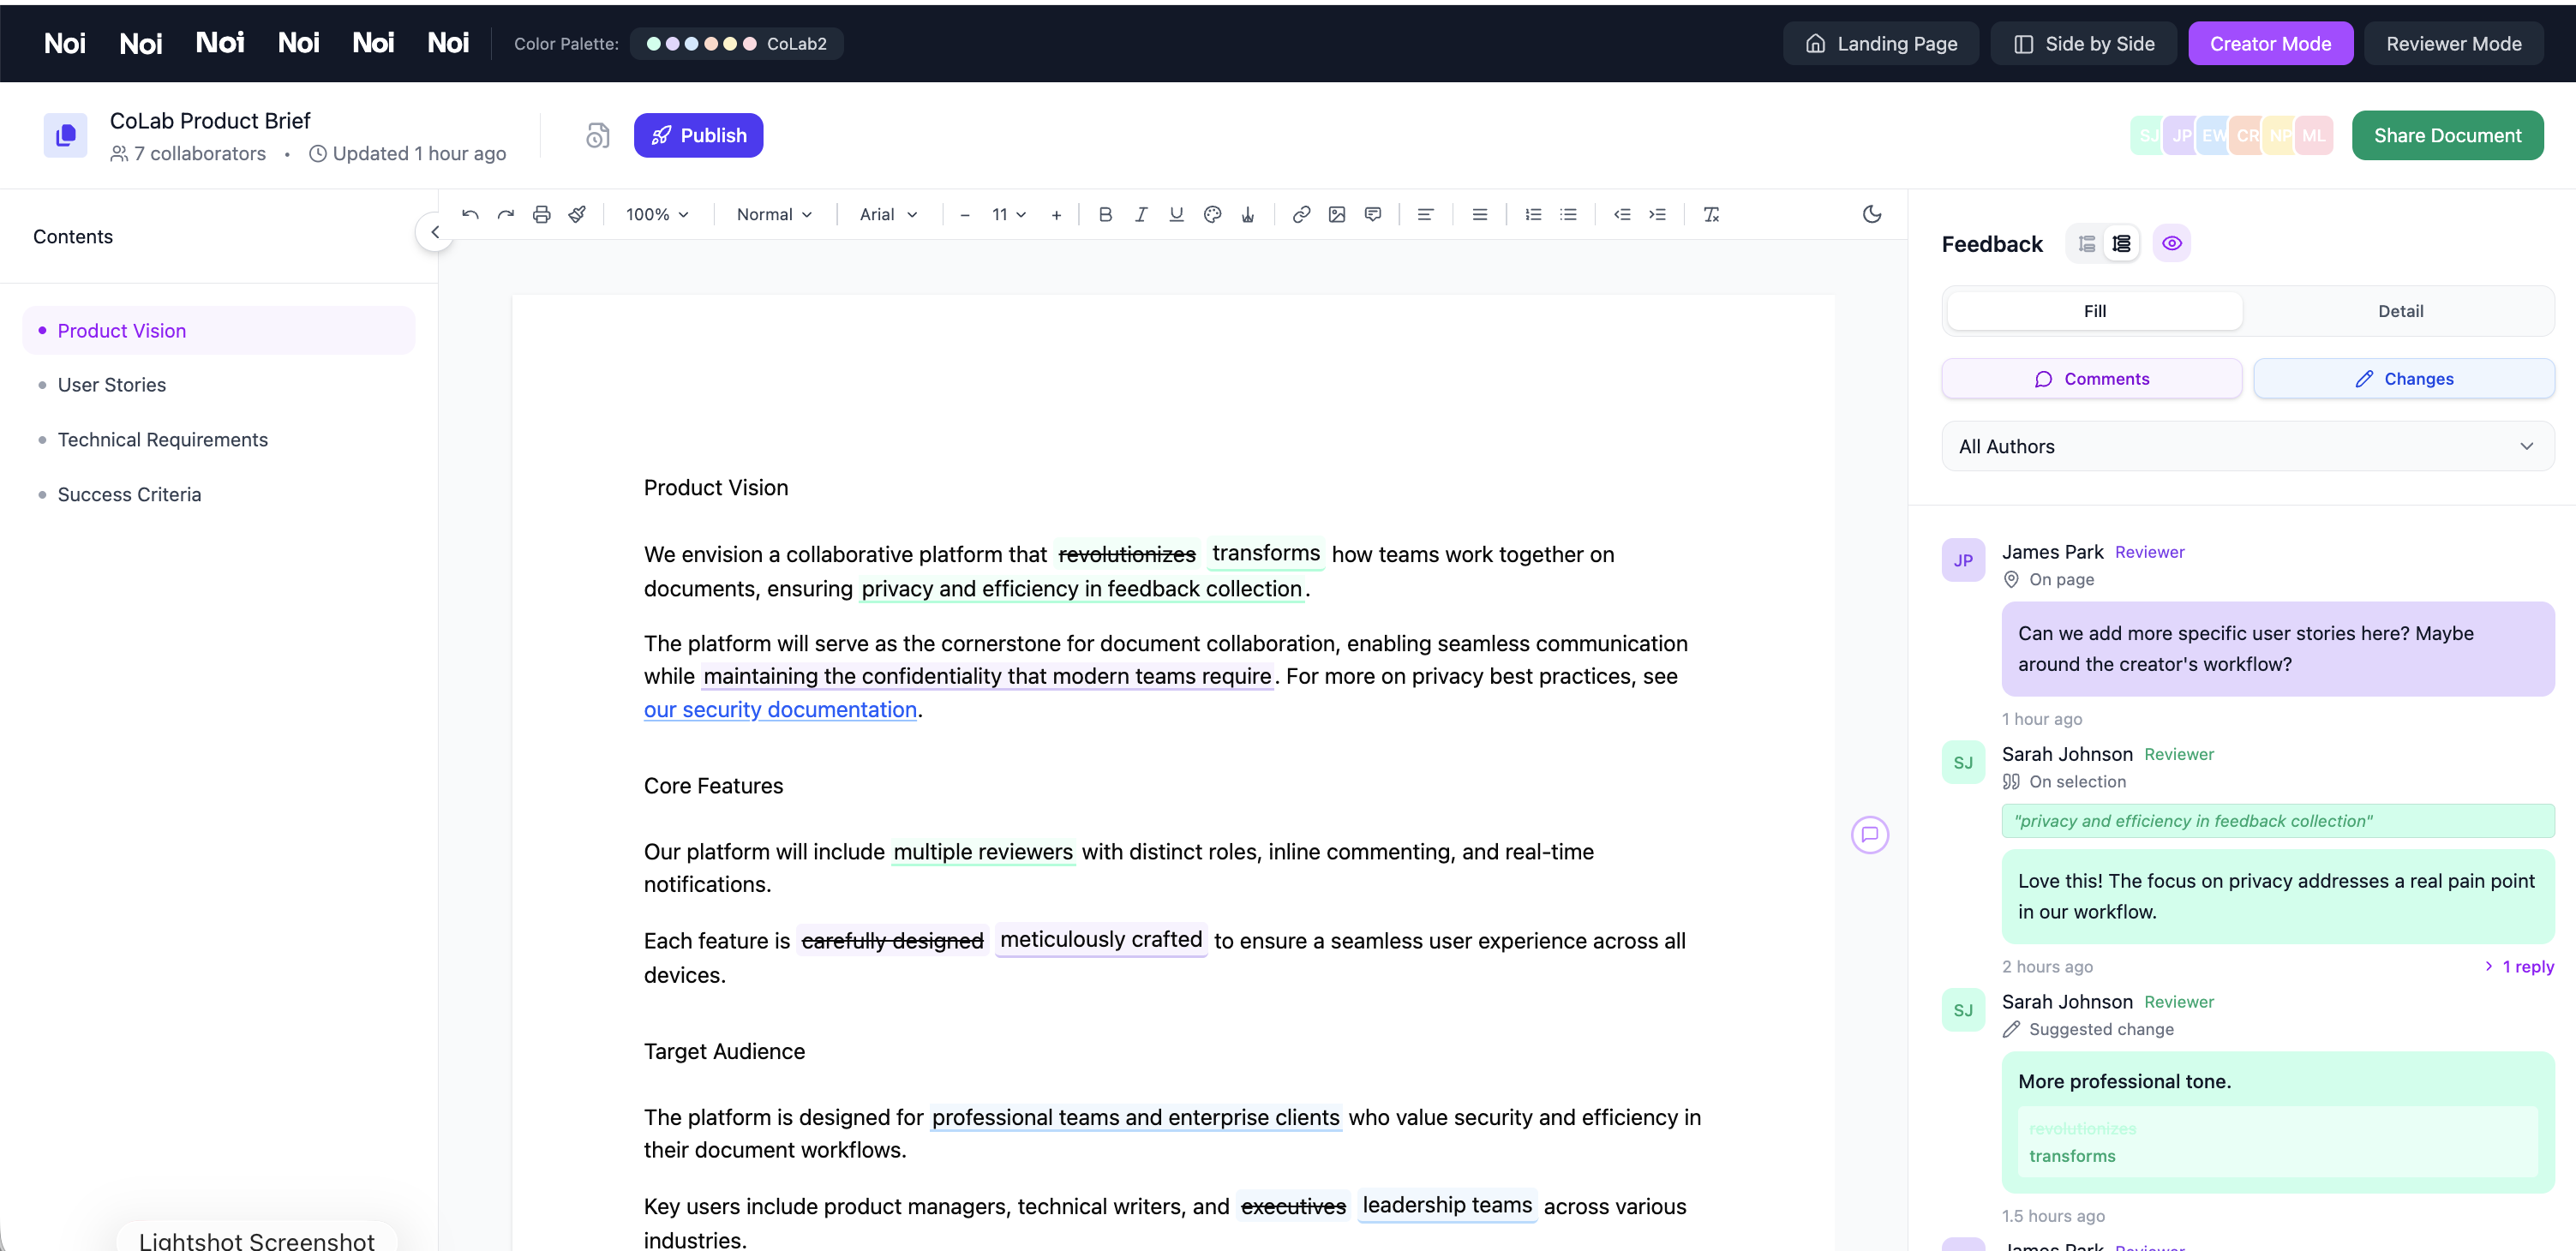Click the version history icon beside Publish
This screenshot has width=2576, height=1251.
click(597, 135)
